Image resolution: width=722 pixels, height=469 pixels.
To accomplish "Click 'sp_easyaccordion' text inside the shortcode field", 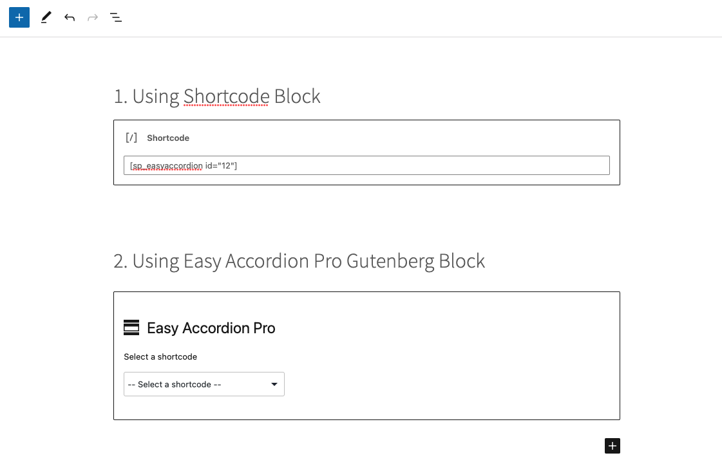I will [x=166, y=166].
